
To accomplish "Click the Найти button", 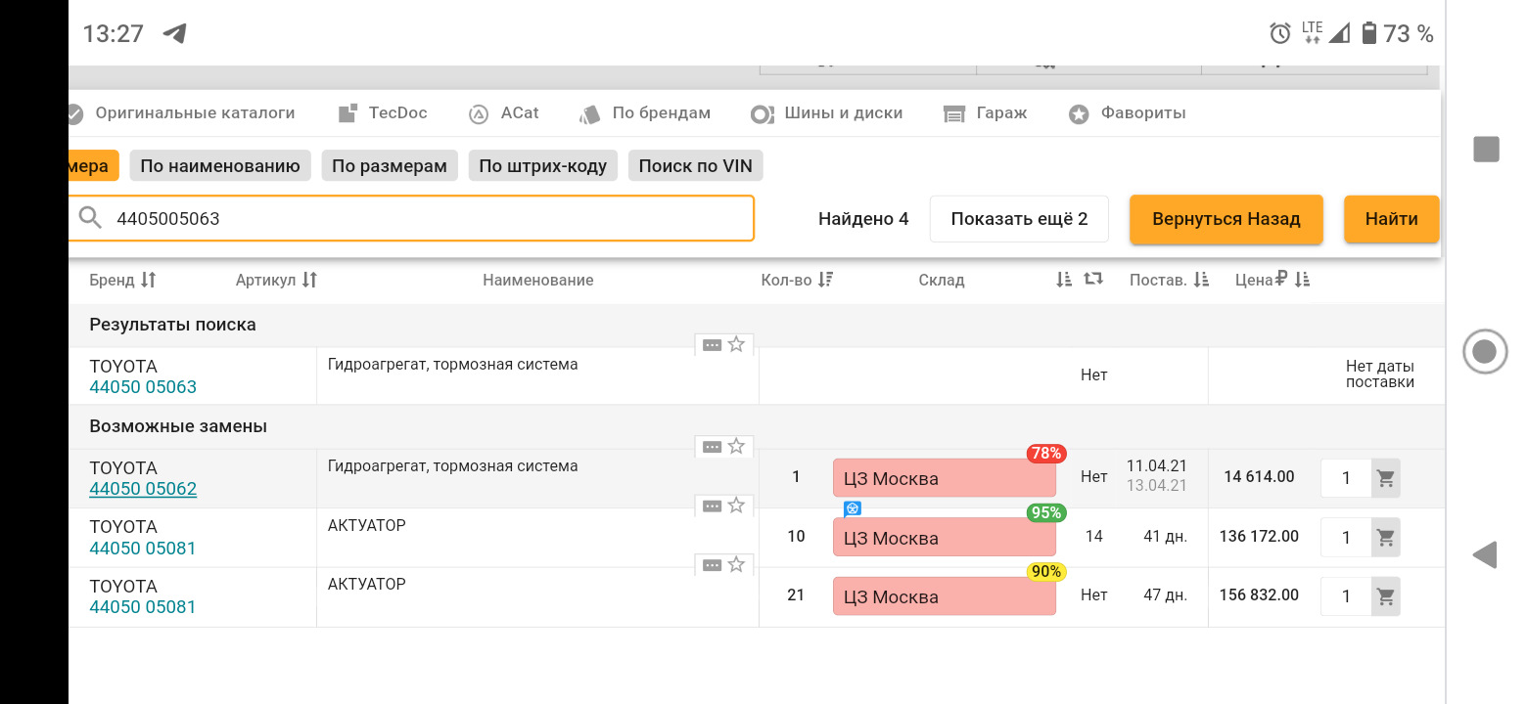I will 1392,219.
